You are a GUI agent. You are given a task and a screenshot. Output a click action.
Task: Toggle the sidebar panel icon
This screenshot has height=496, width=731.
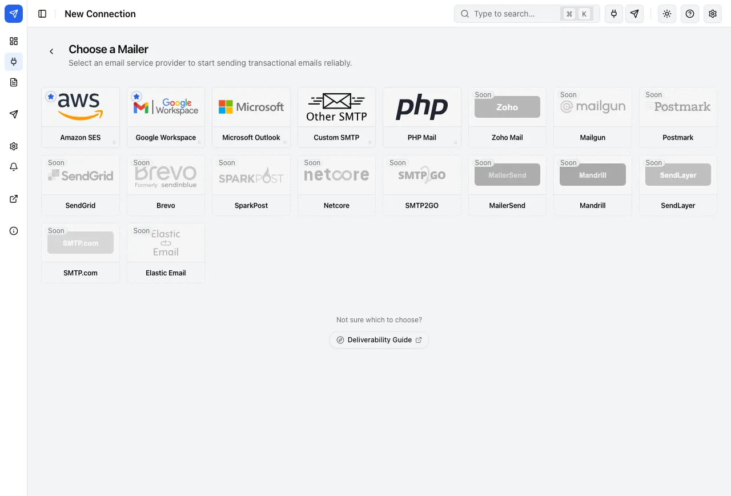coord(42,14)
